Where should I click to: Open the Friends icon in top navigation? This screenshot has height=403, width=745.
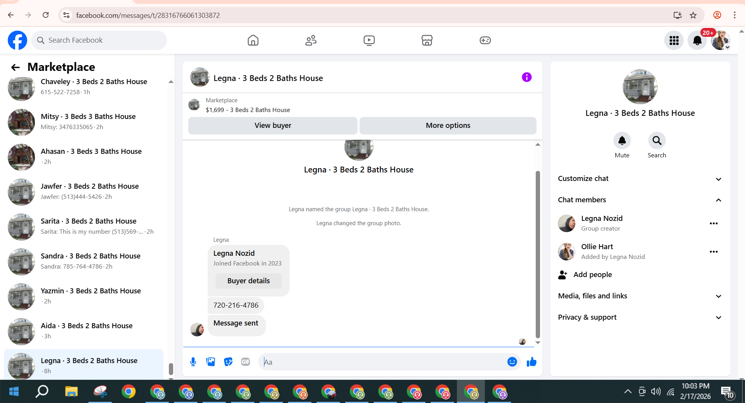(311, 40)
